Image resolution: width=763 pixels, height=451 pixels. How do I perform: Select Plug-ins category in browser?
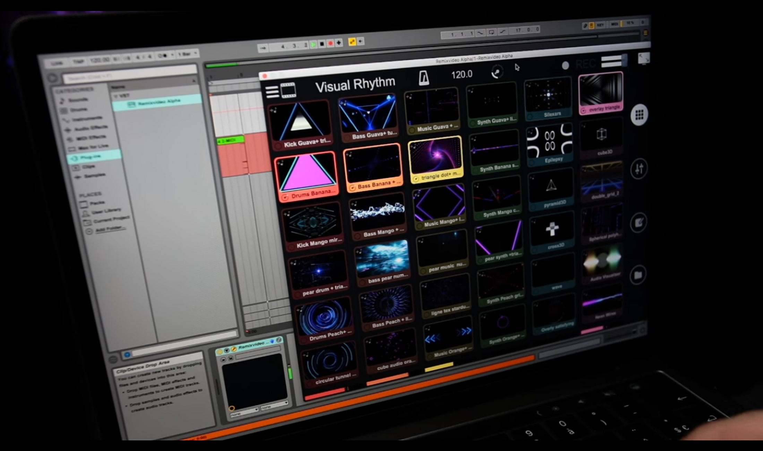[x=90, y=157]
